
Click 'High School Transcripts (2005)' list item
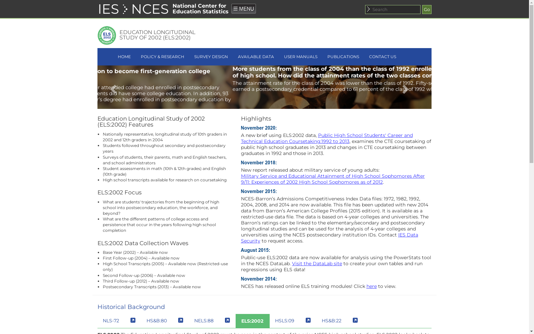tap(165, 267)
